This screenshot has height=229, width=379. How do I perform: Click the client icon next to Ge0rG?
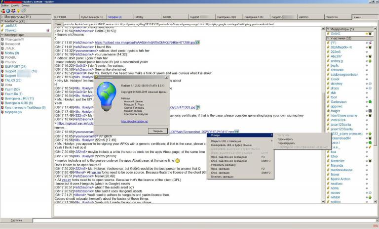tap(370, 34)
